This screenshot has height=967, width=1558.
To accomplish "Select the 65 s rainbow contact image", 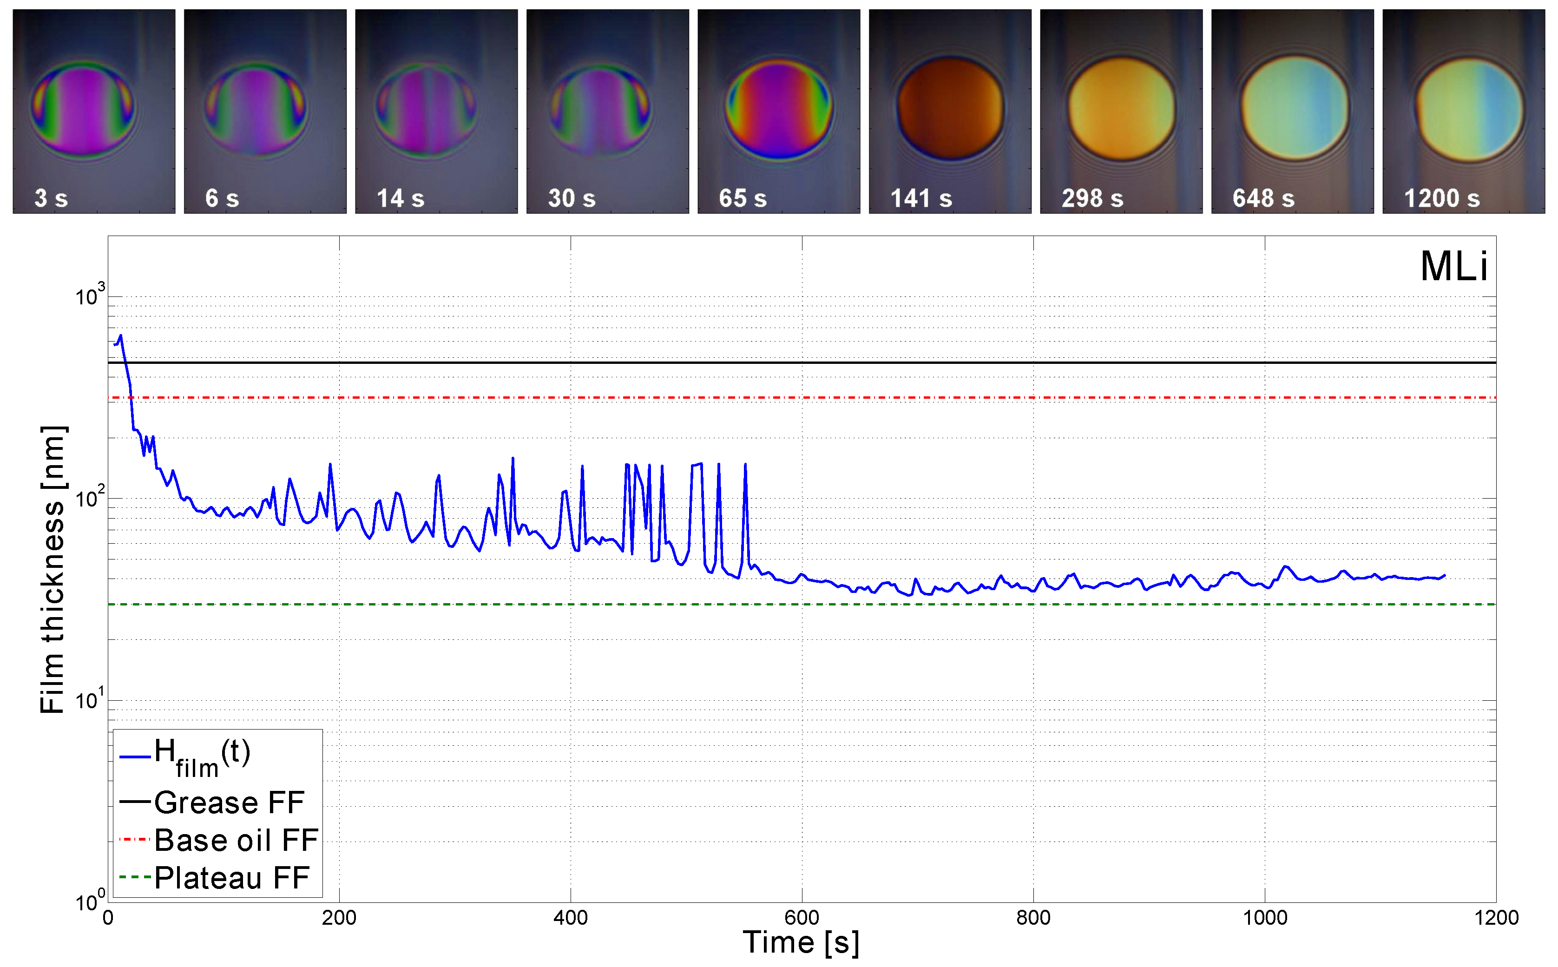I will pyautogui.click(x=779, y=111).
